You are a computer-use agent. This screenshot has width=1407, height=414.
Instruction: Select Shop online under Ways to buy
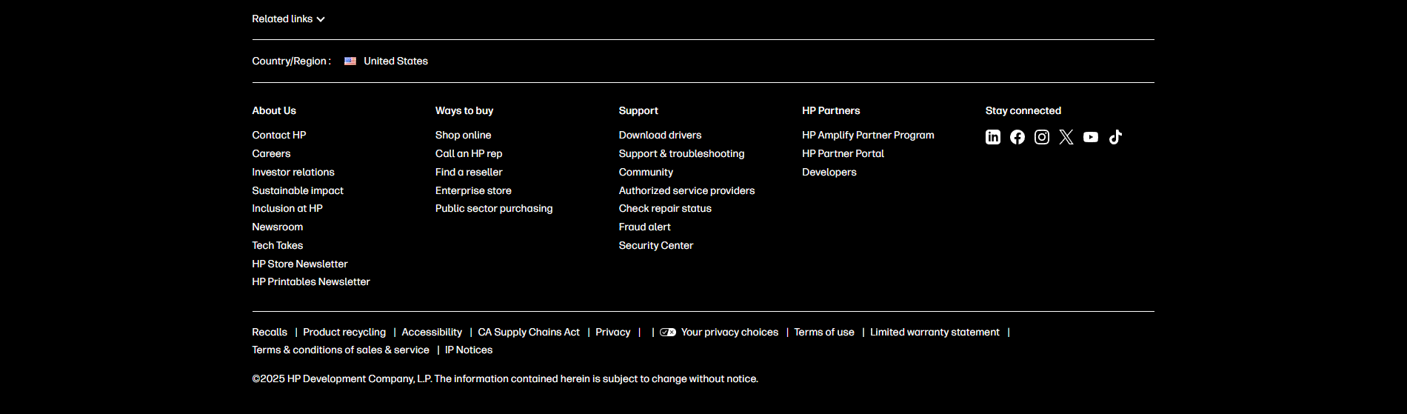[x=463, y=136]
